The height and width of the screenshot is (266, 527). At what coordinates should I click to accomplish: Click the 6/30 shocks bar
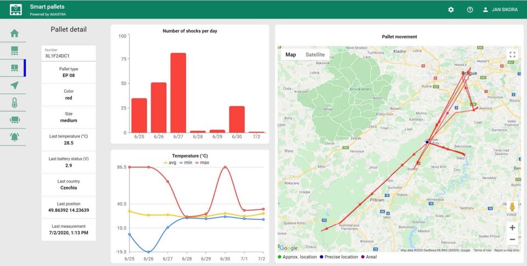pyautogui.click(x=237, y=120)
